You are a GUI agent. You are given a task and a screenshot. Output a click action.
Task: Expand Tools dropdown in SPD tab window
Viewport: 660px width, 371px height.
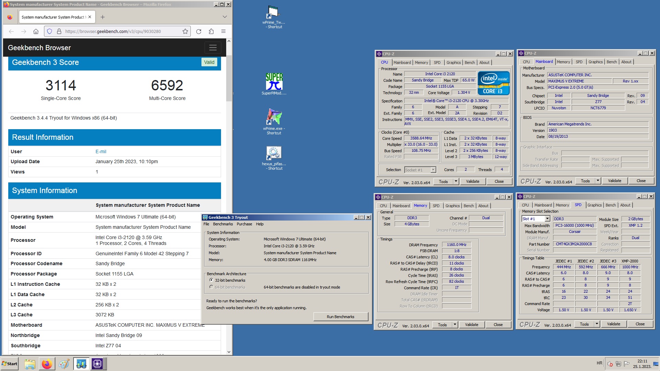click(x=597, y=324)
